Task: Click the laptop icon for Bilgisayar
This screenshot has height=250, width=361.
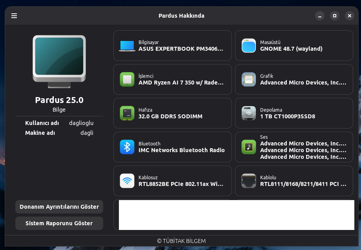Action: (x=127, y=46)
